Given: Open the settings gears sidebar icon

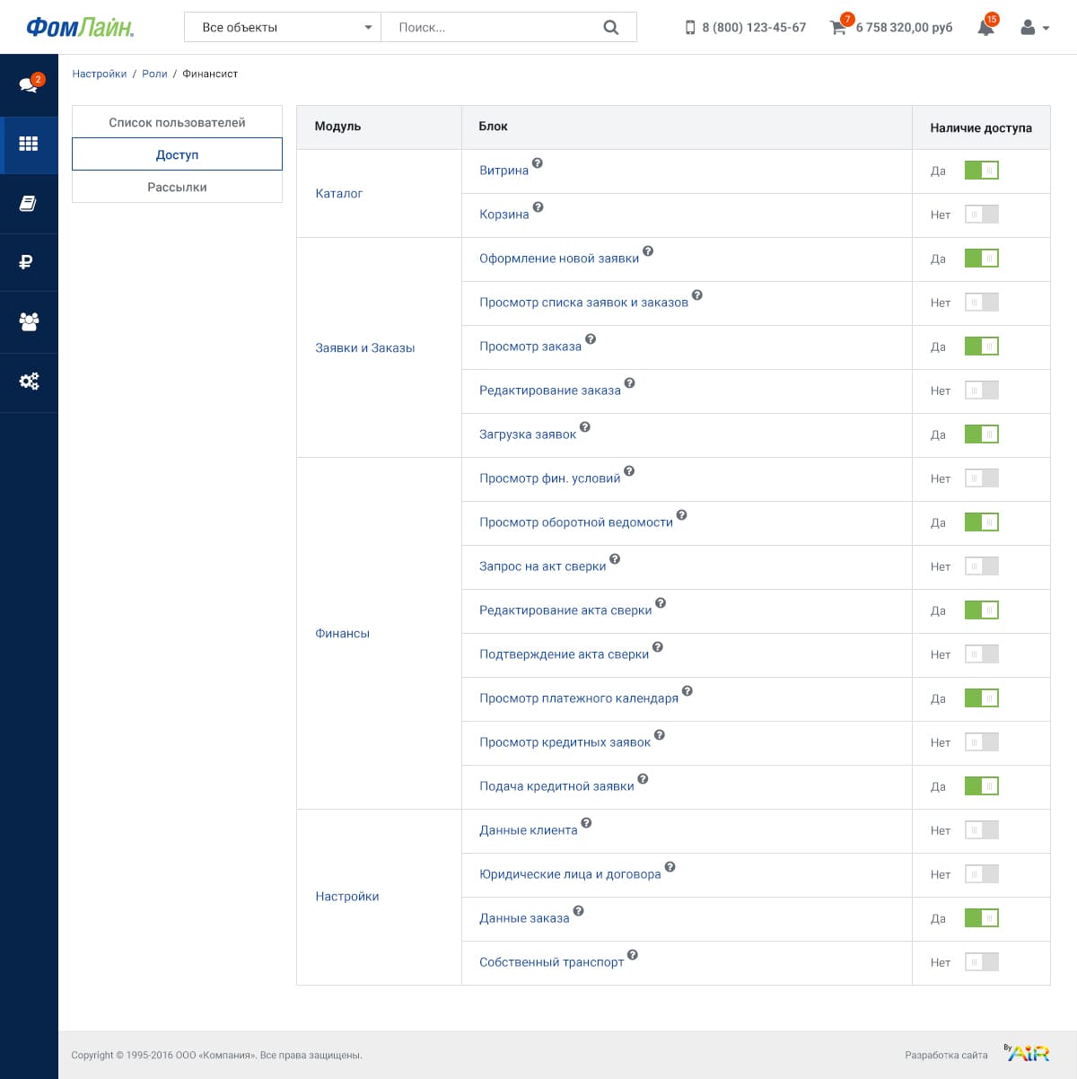Looking at the screenshot, I should 29,382.
